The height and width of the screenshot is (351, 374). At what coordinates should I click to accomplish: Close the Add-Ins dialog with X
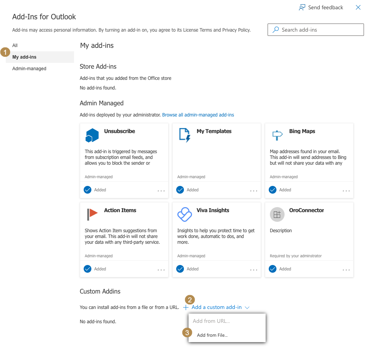[x=358, y=7]
